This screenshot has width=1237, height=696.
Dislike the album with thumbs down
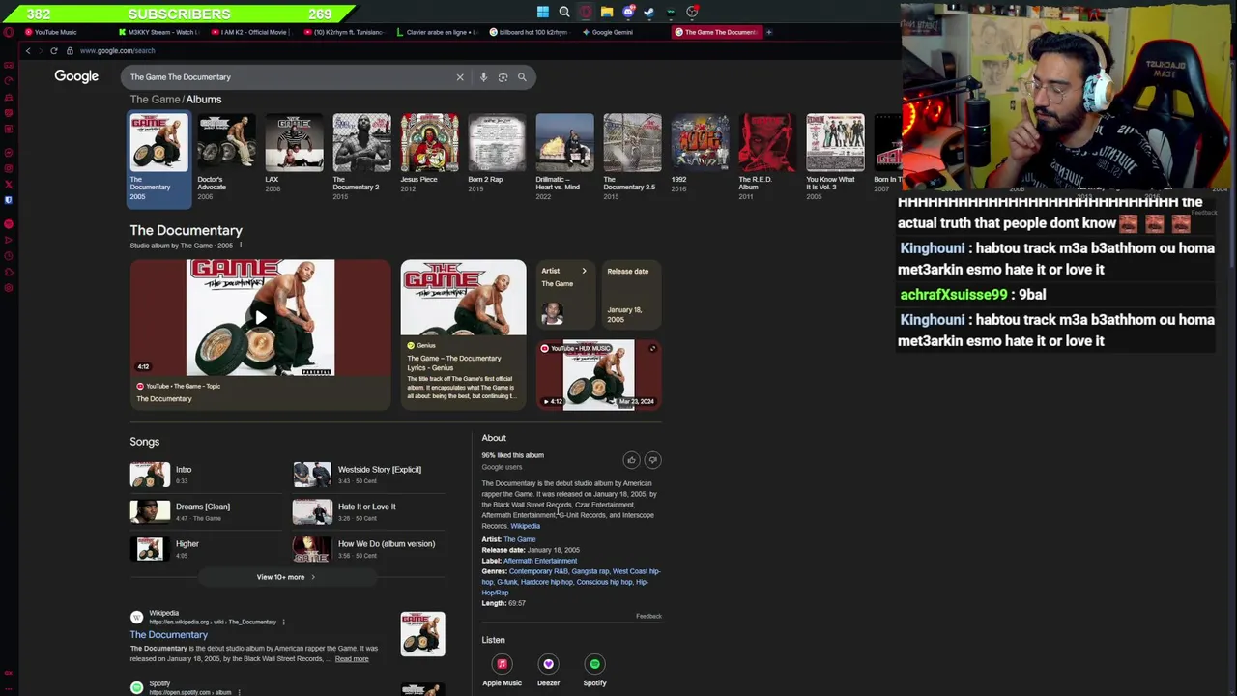click(652, 460)
